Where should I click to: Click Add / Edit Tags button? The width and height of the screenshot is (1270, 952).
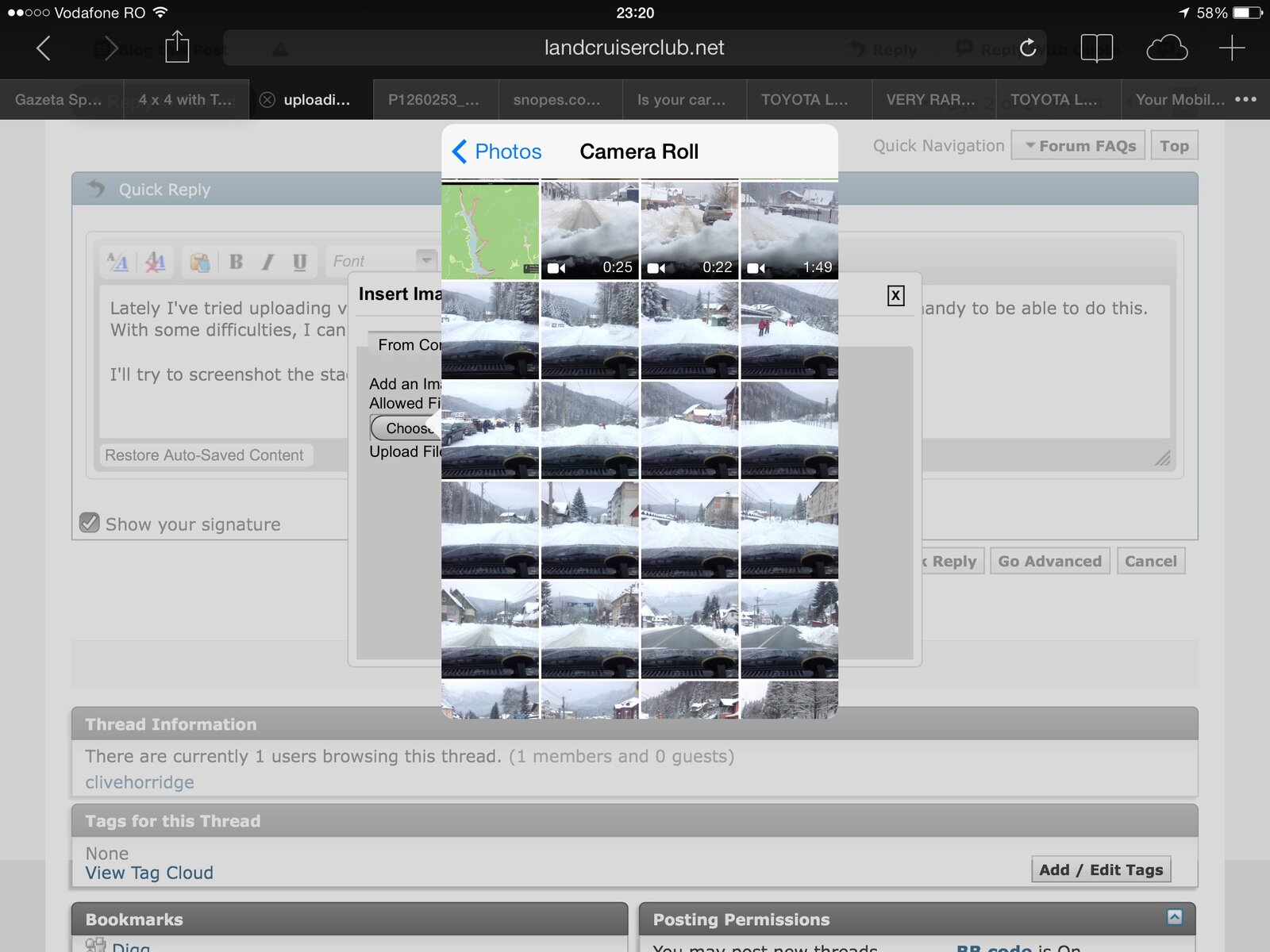click(1101, 869)
